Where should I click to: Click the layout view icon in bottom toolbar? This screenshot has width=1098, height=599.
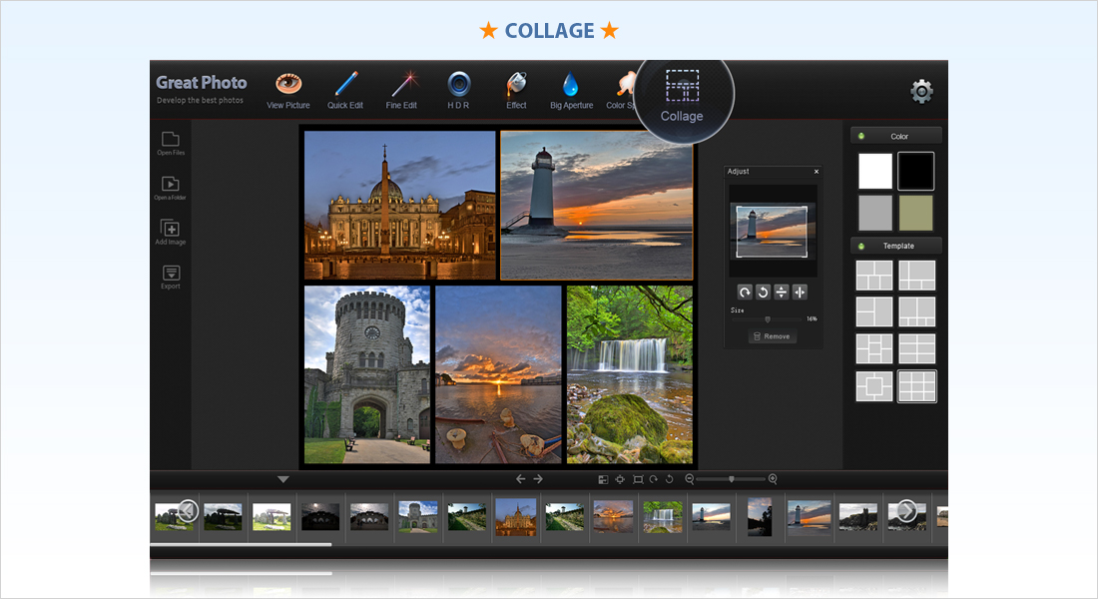click(603, 480)
